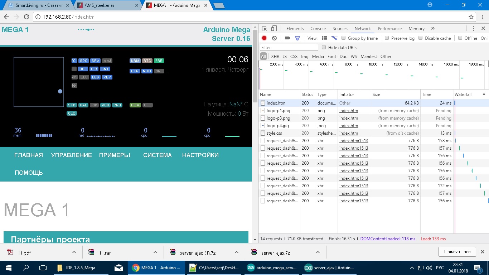Tick the Hide data URLs checkbox
The height and width of the screenshot is (275, 489).
324,47
